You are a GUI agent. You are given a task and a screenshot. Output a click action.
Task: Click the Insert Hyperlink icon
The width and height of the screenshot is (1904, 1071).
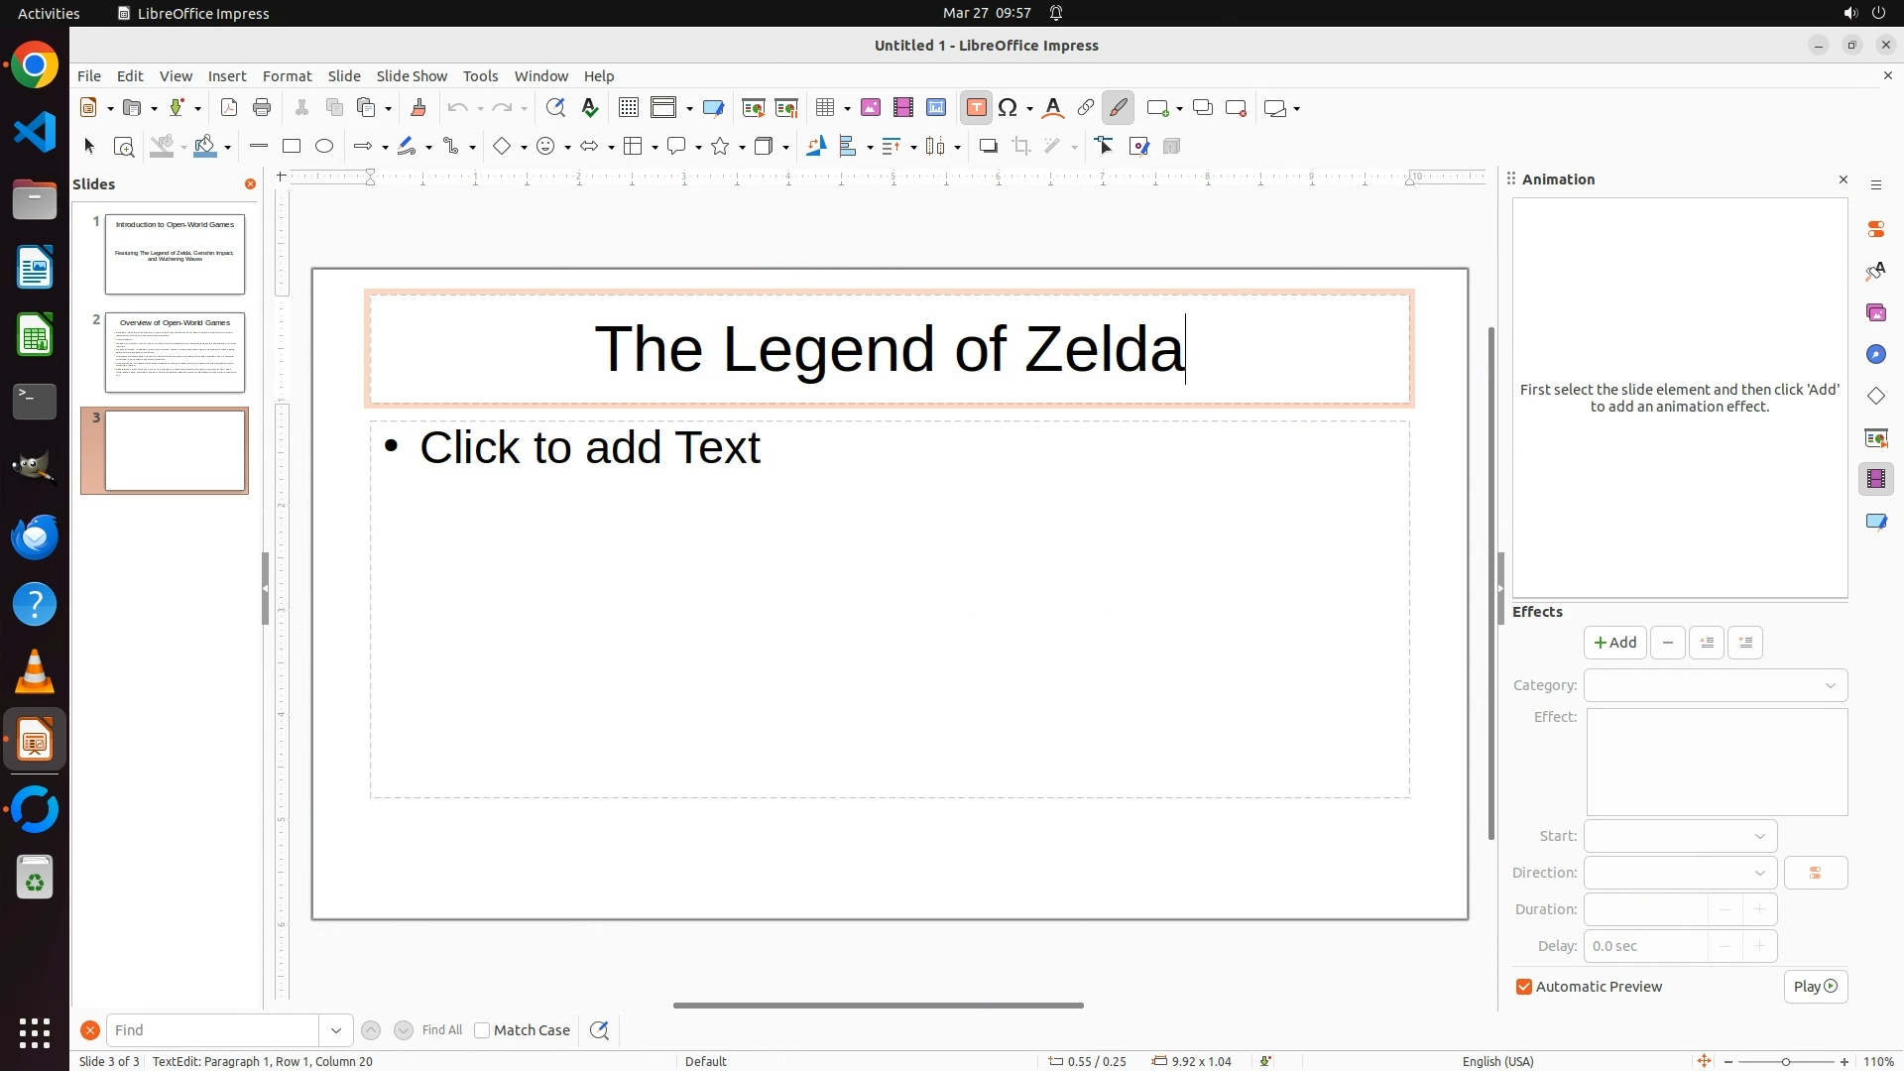pyautogui.click(x=1086, y=108)
